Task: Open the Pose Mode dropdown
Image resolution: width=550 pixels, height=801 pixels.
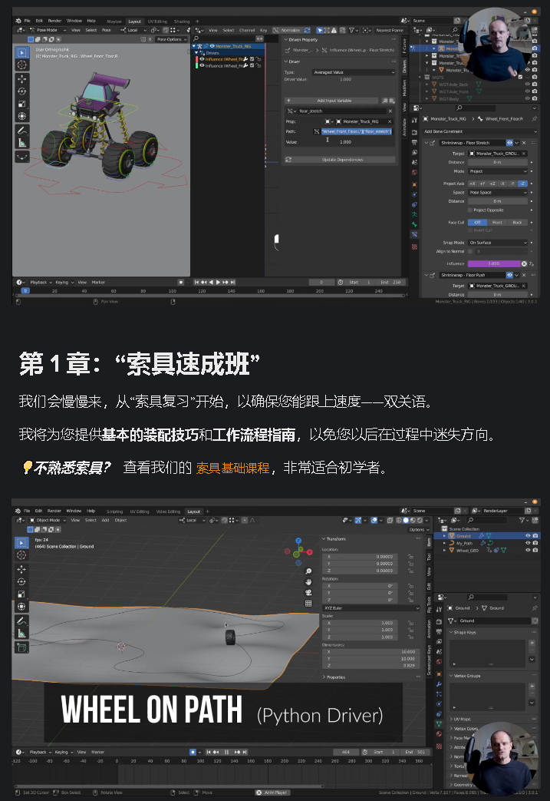Action: [48, 30]
